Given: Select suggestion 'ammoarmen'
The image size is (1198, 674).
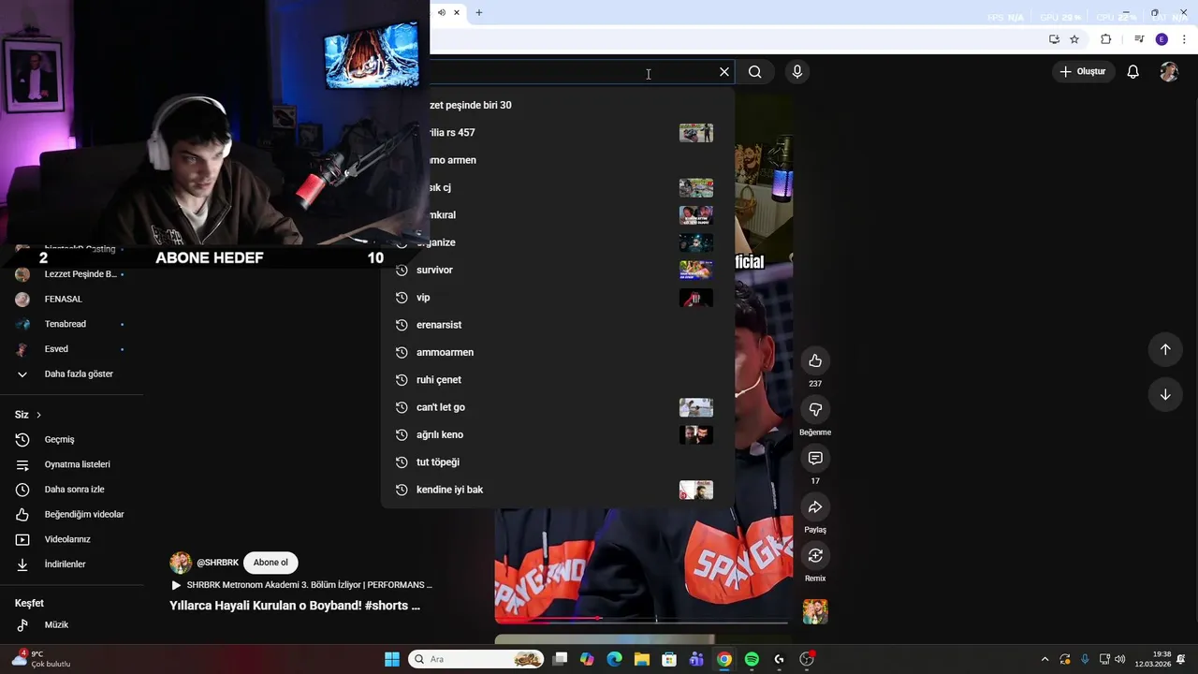Looking at the screenshot, I should click(556, 352).
